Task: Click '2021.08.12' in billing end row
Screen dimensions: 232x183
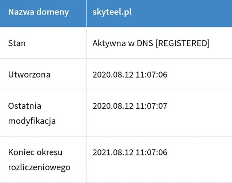Action: pos(113,152)
